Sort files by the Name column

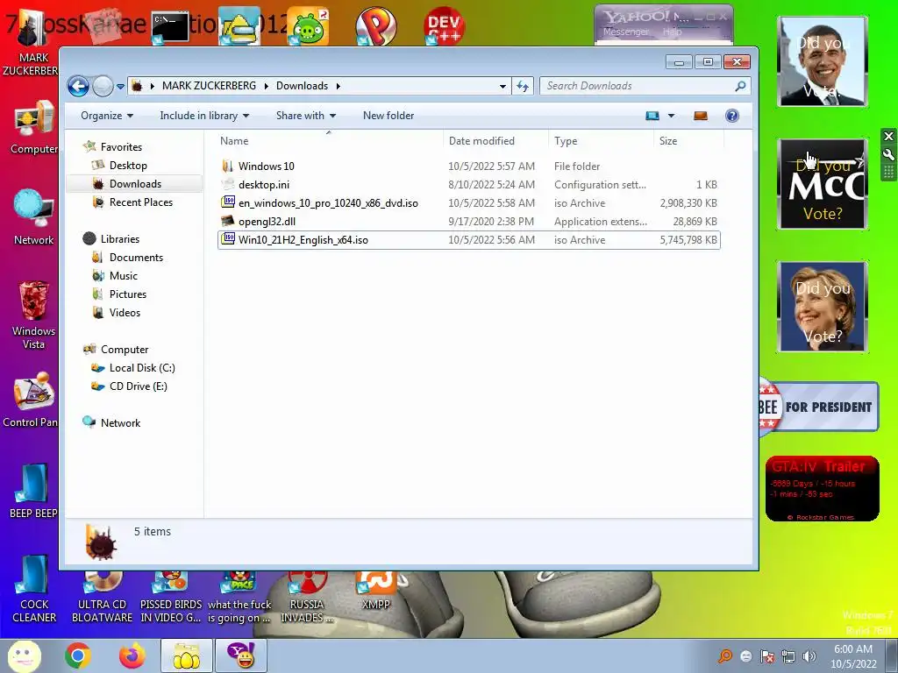pyautogui.click(x=330, y=141)
